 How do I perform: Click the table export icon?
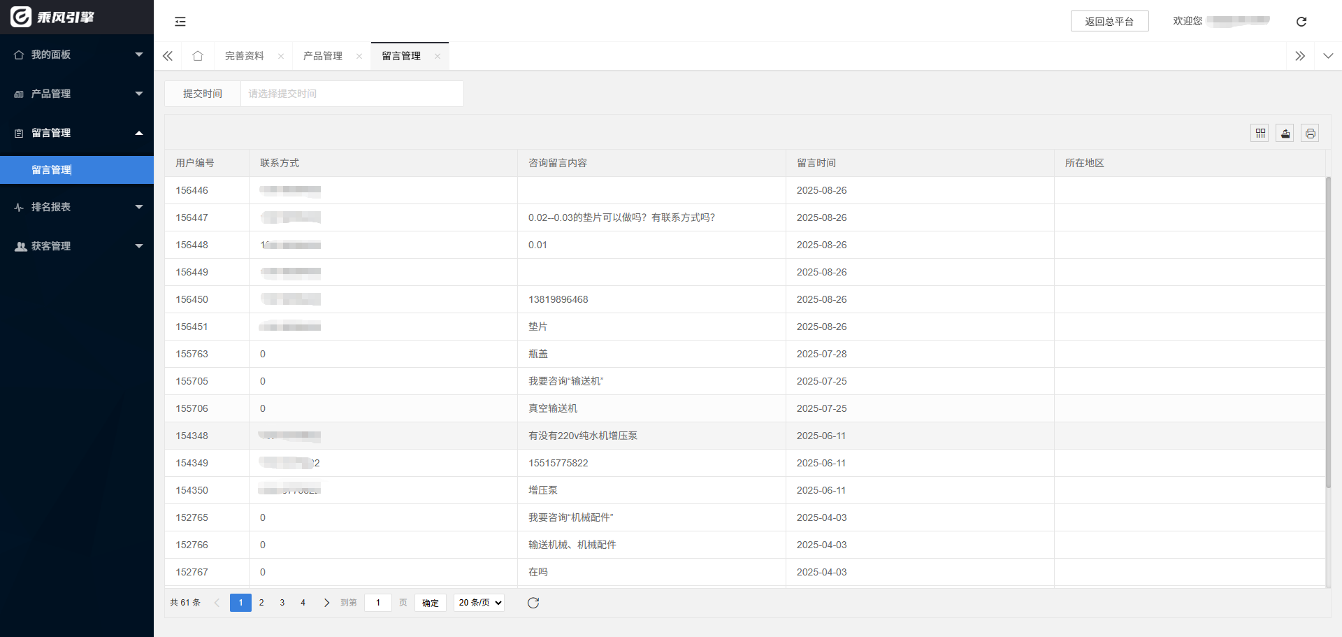click(x=1285, y=133)
